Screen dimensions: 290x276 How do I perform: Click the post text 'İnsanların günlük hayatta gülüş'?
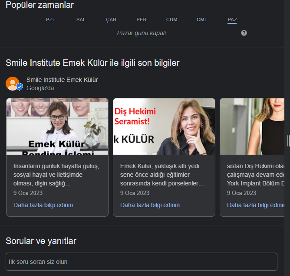(x=56, y=175)
